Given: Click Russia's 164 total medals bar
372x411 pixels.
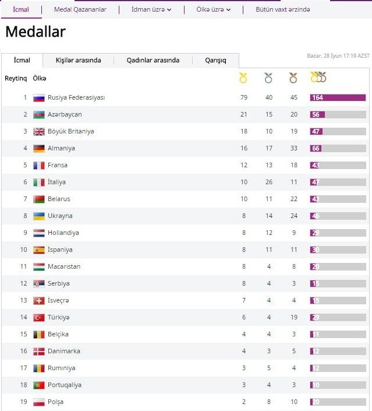Looking at the screenshot, I should tap(338, 98).
